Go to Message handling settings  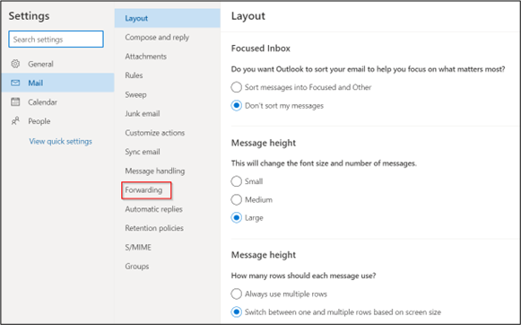155,171
